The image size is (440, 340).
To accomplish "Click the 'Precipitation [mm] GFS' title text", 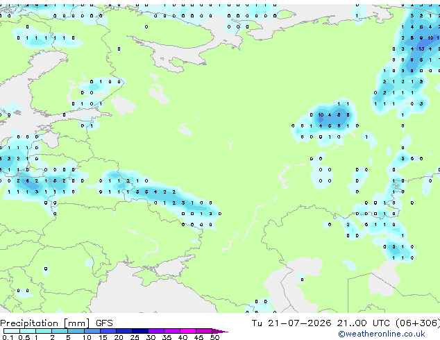I will [56, 323].
